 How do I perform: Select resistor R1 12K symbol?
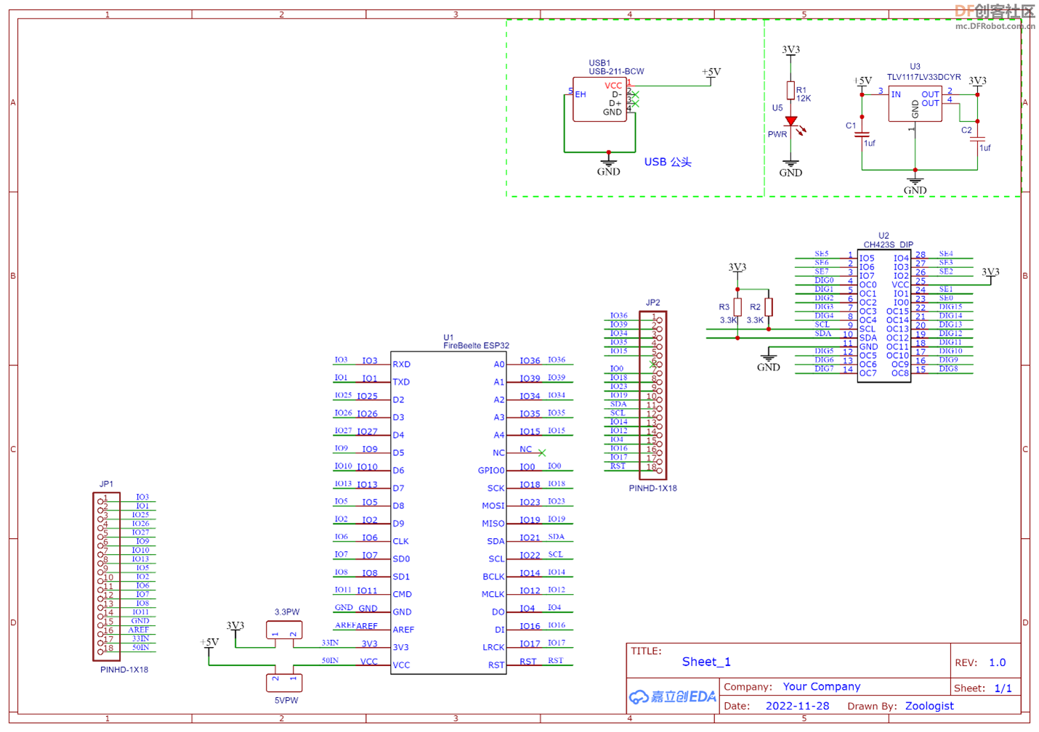point(791,90)
